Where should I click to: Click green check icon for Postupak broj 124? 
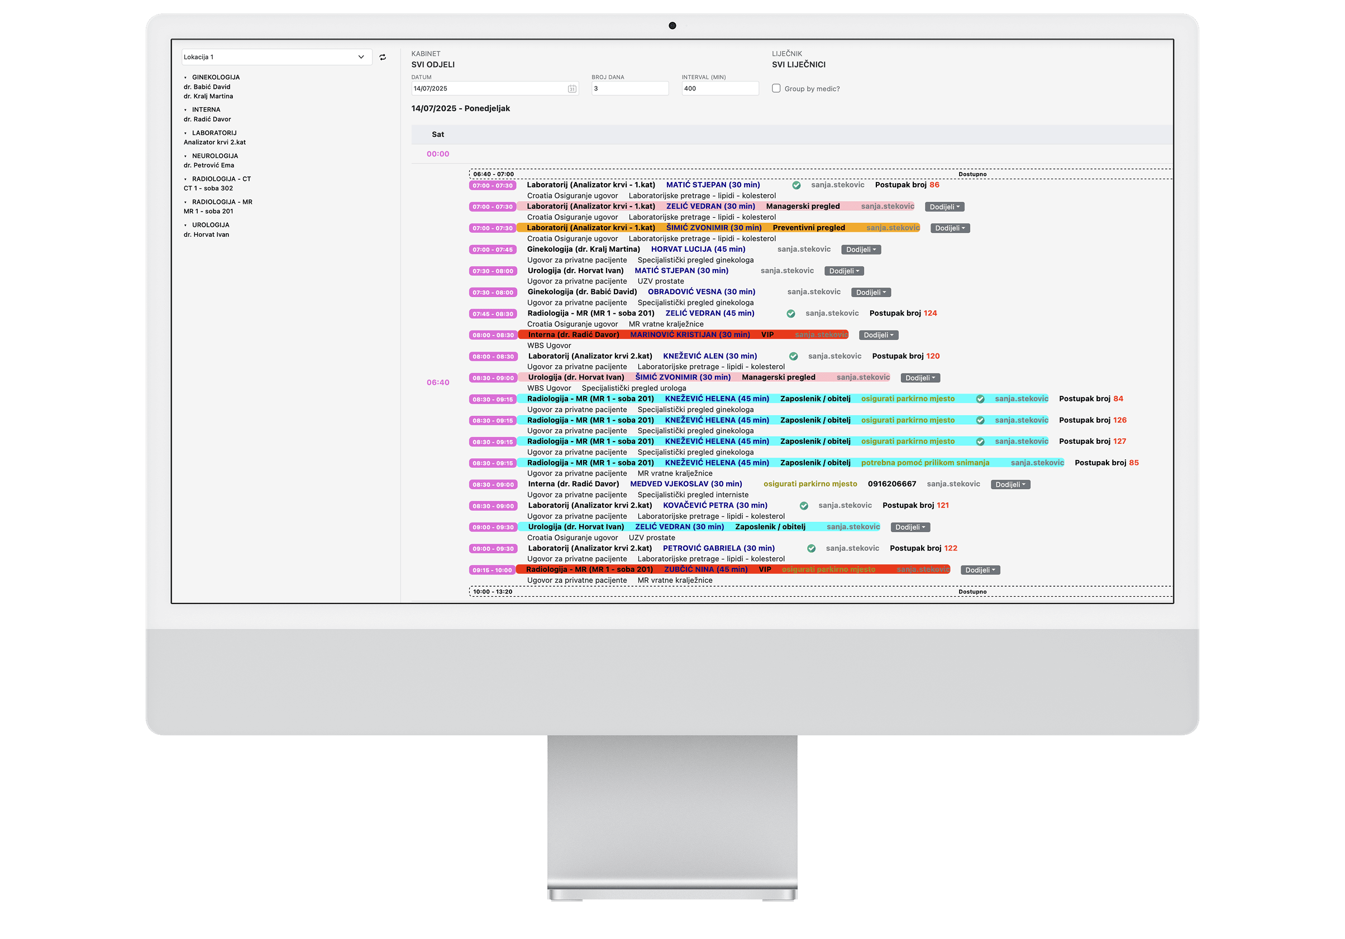[791, 314]
